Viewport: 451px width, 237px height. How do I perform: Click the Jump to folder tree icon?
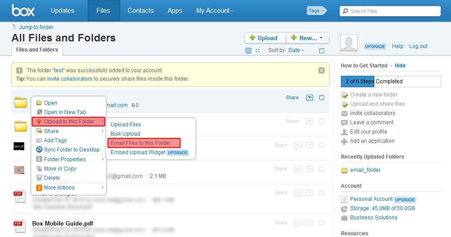14,27
